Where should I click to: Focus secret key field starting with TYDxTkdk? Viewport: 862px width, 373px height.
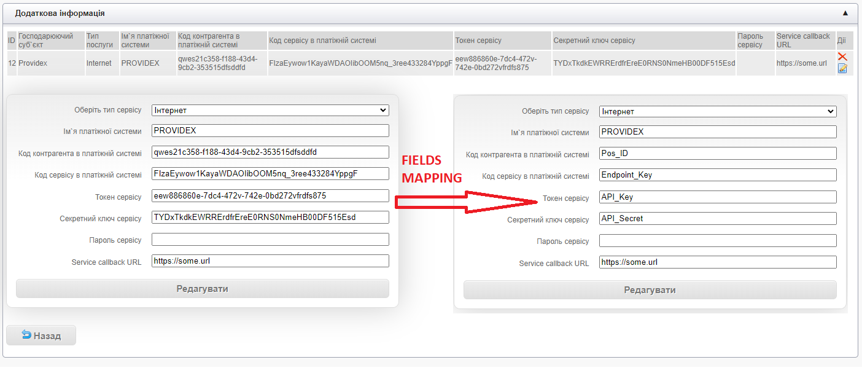(270, 218)
